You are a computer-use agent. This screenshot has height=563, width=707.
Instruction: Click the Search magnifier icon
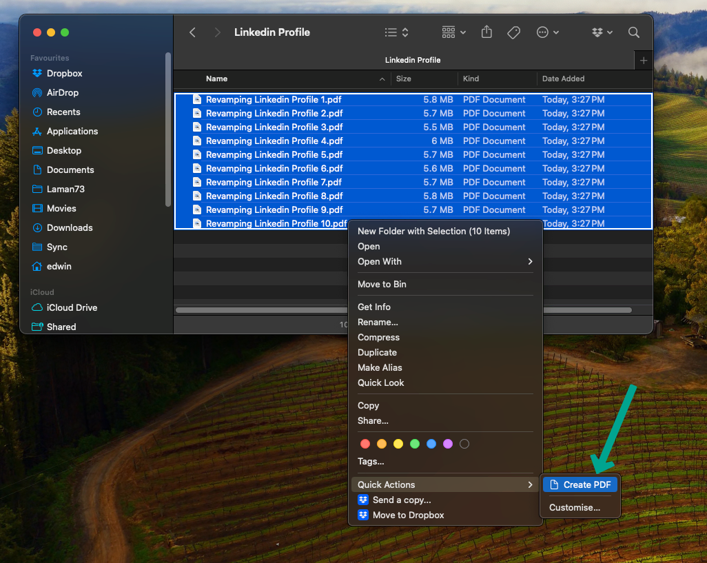pos(633,32)
